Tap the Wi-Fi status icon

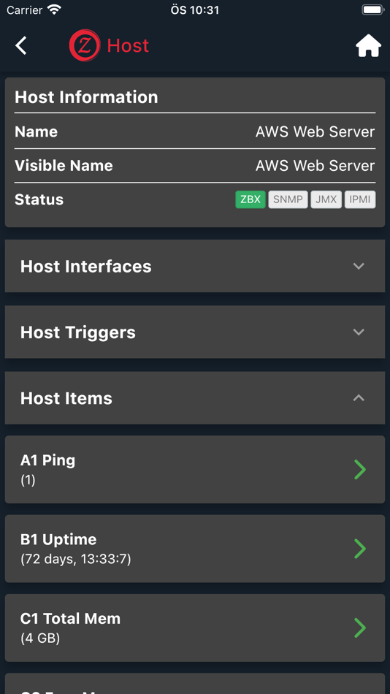(x=55, y=9)
